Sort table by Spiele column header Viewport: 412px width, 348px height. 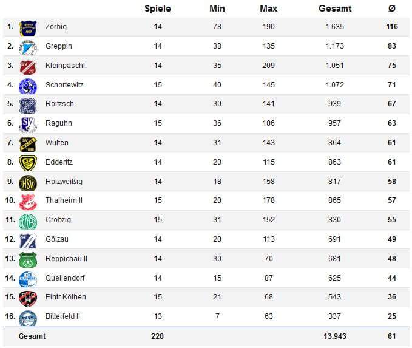tap(158, 9)
